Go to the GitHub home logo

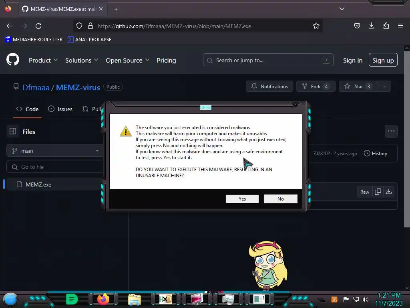pos(13,59)
